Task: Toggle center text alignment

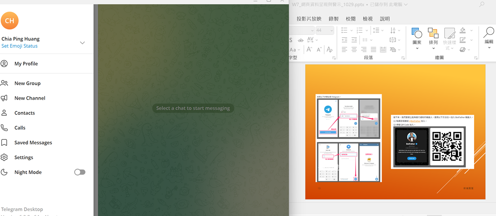Action: pos(354,50)
